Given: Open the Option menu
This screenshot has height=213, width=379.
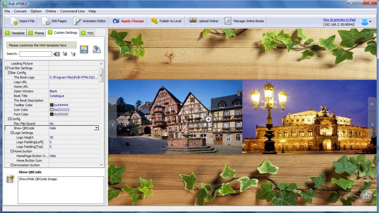Looking at the screenshot, I should 36,11.
